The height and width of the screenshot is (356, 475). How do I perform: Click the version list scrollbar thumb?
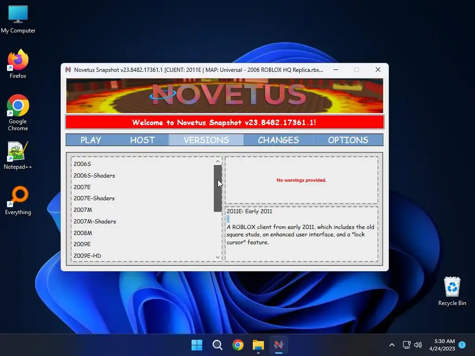coord(218,188)
